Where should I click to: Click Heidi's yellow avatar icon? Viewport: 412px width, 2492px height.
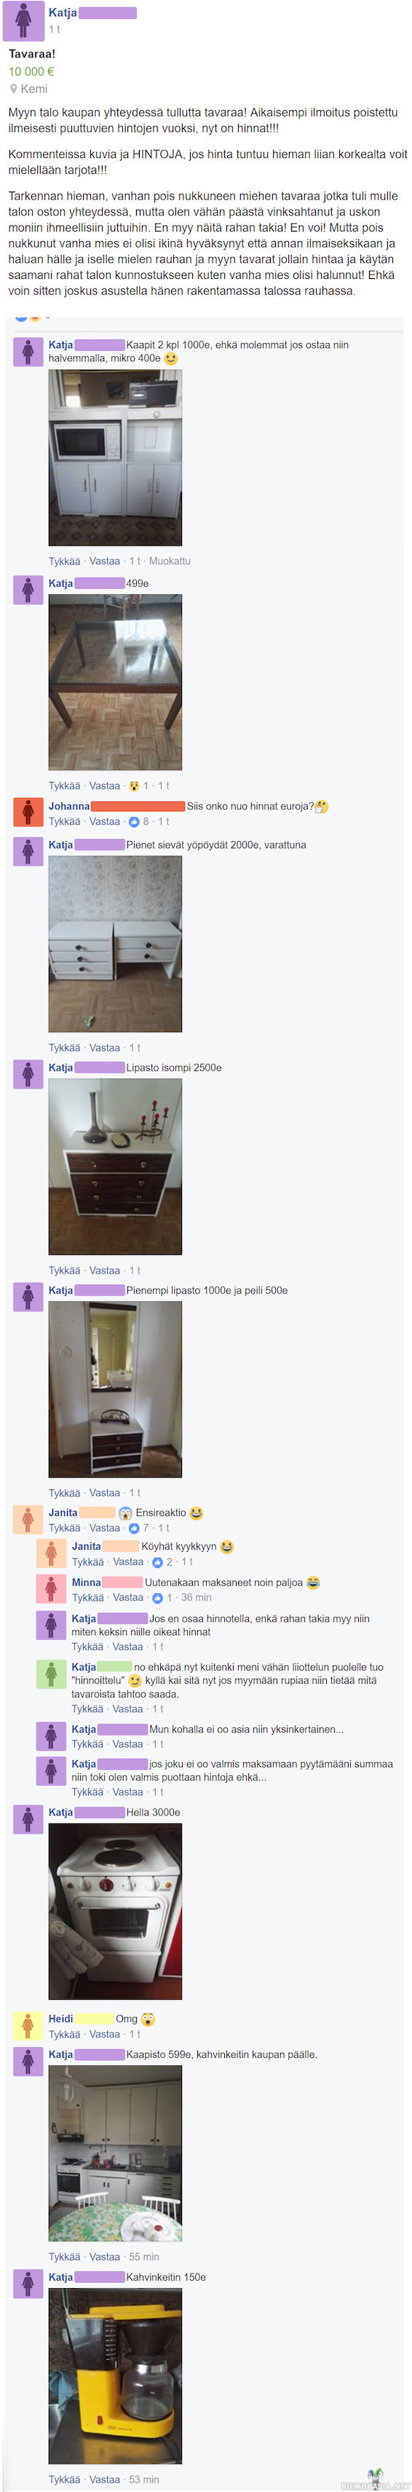[x=27, y=2024]
